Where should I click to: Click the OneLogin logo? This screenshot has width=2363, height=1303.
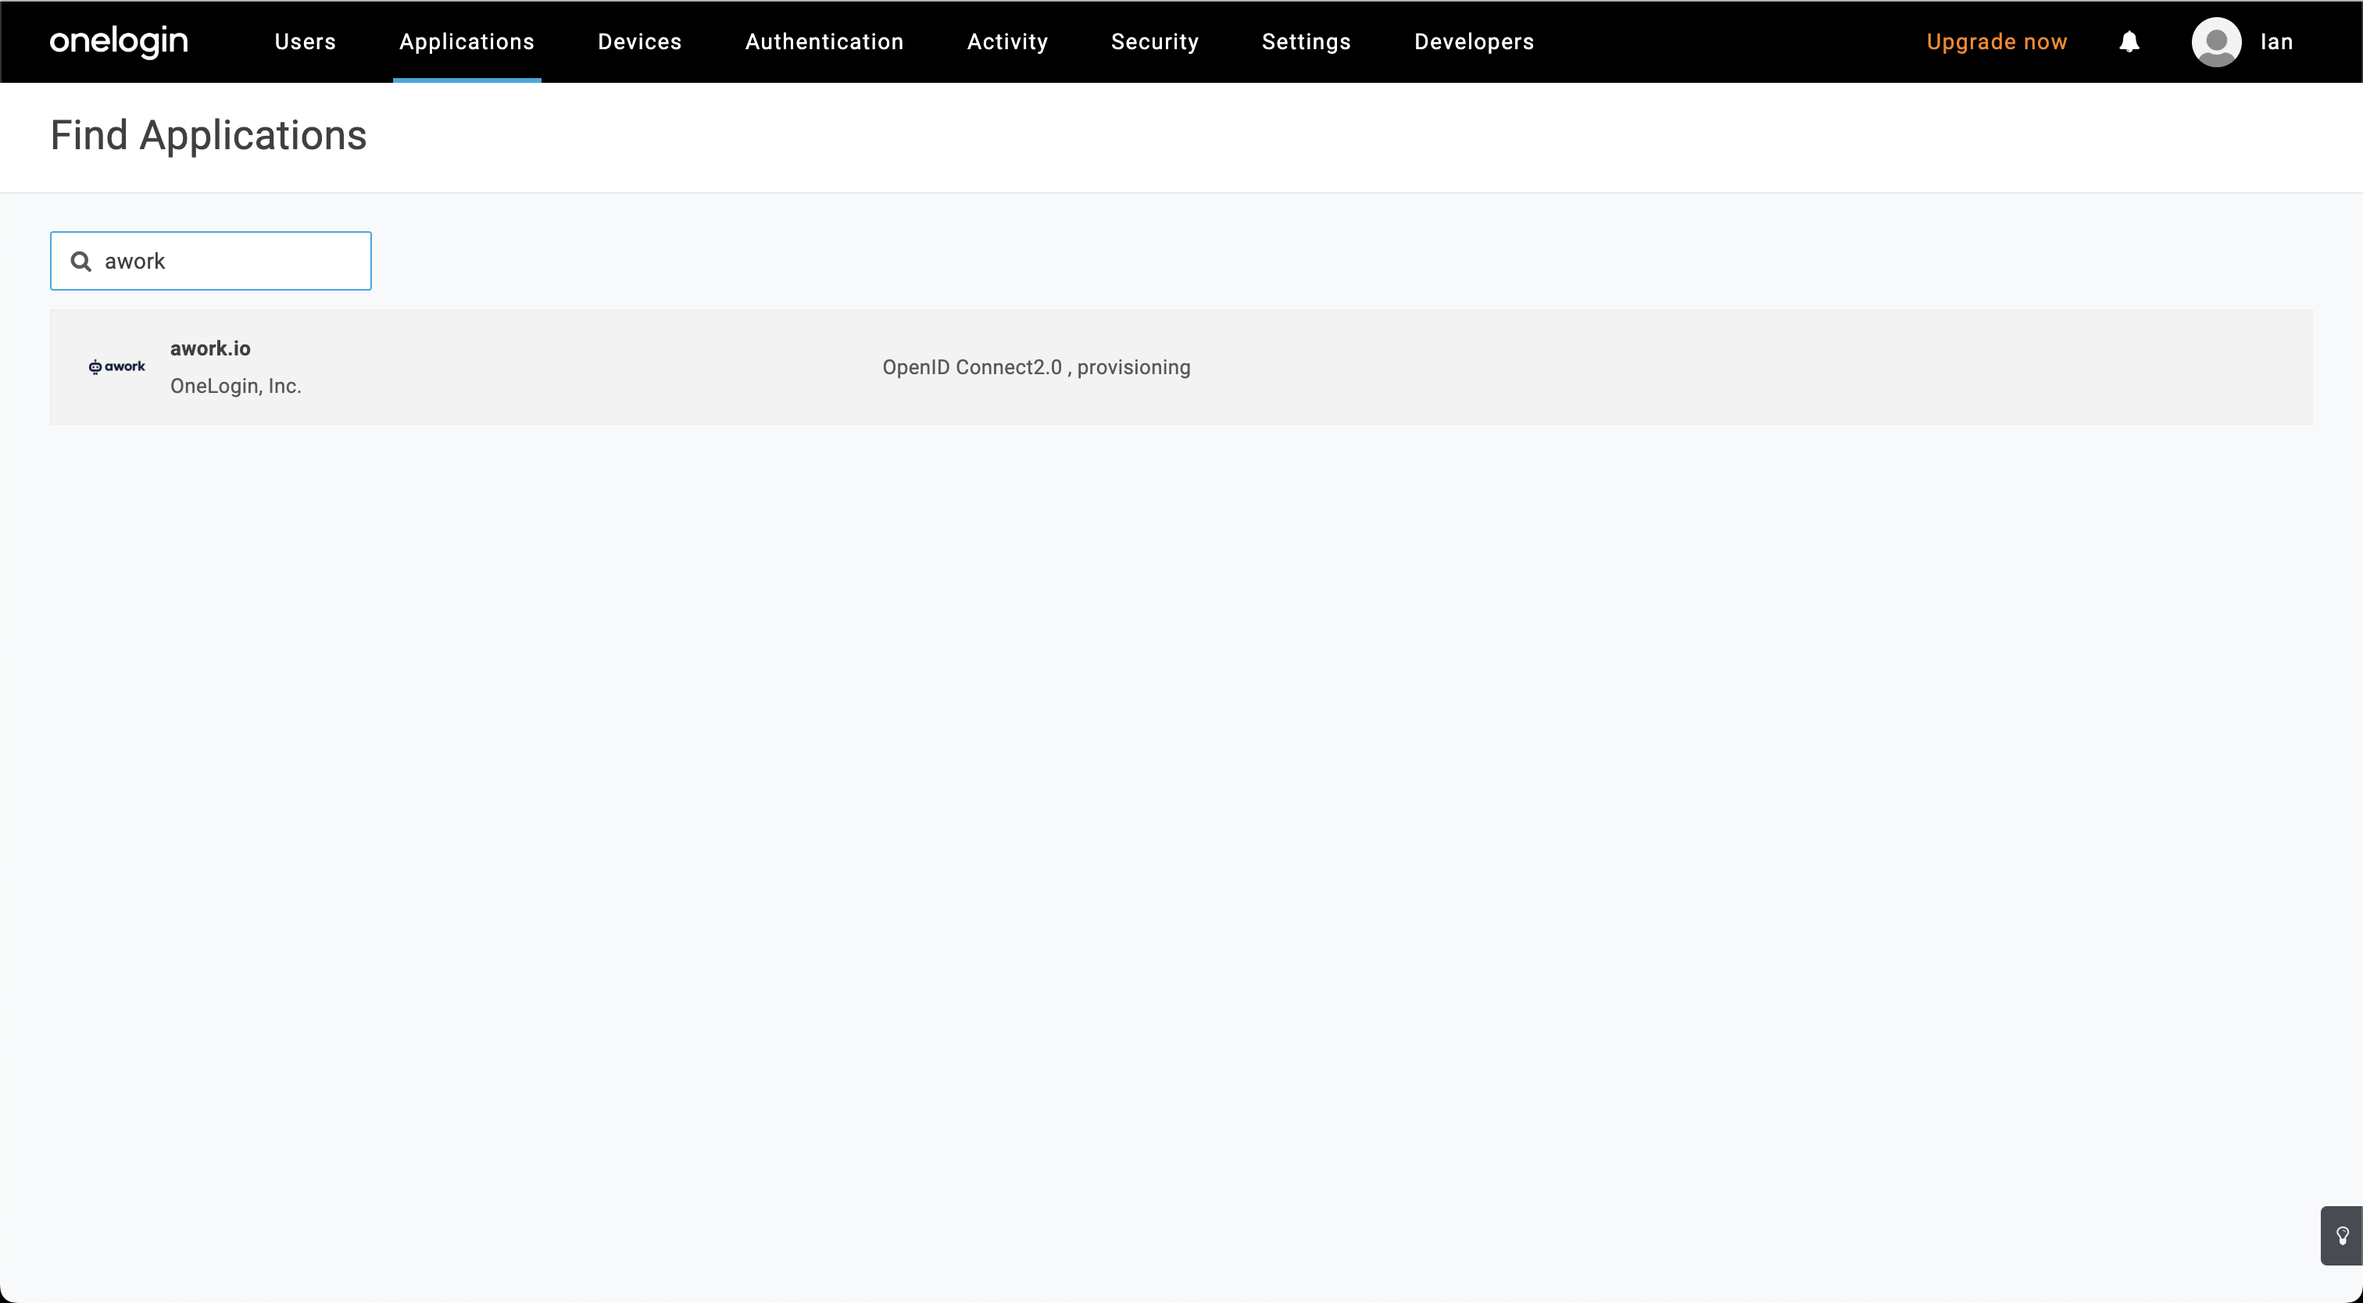120,41
